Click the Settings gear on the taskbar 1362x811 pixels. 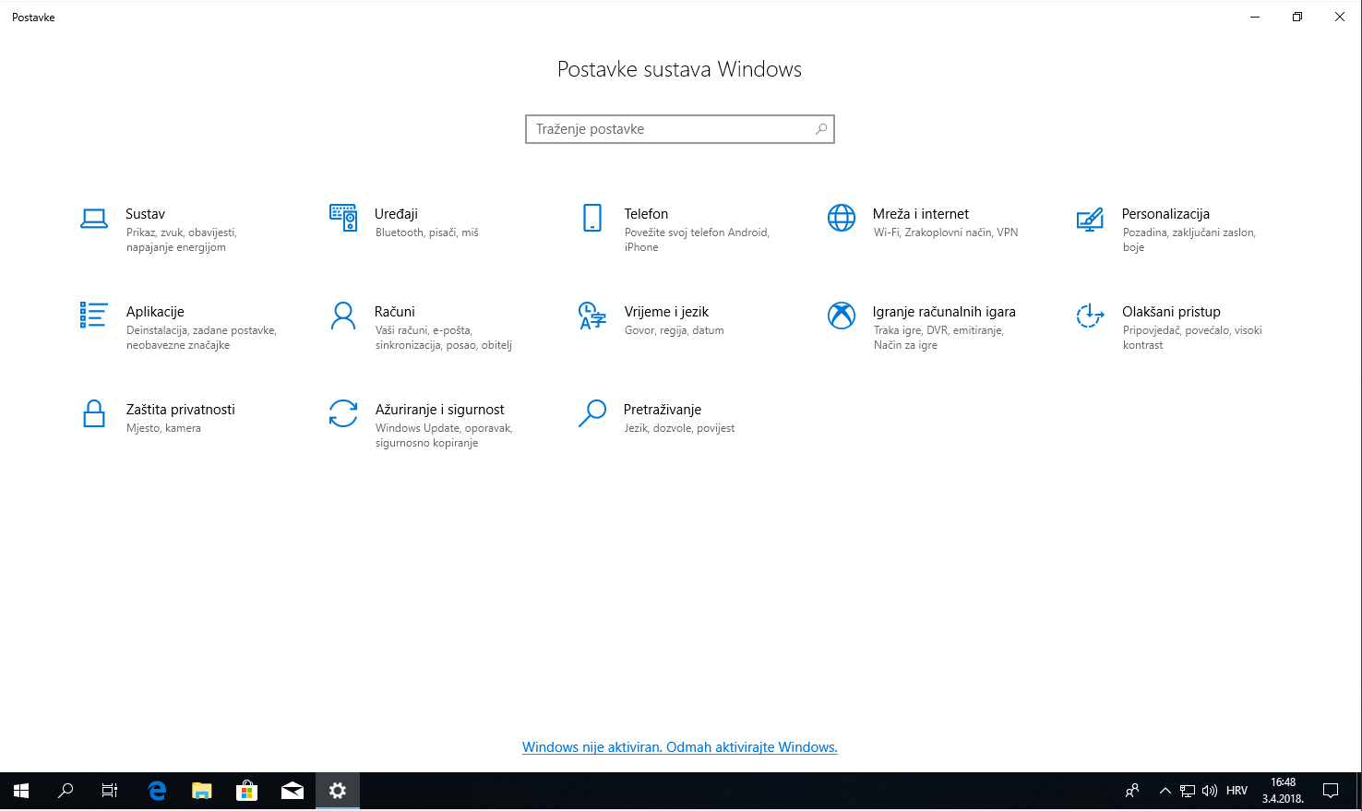pyautogui.click(x=338, y=791)
